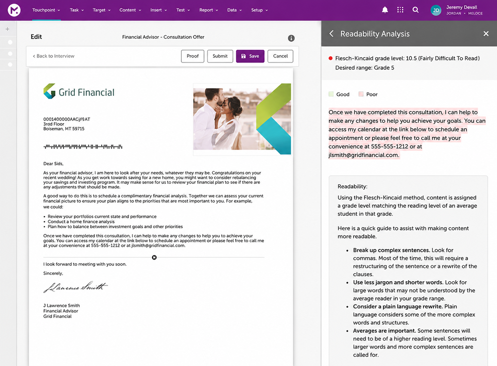Click the 'Conduct a home finance analysis' bullet
Image resolution: width=497 pixels, height=366 pixels.
(81, 221)
